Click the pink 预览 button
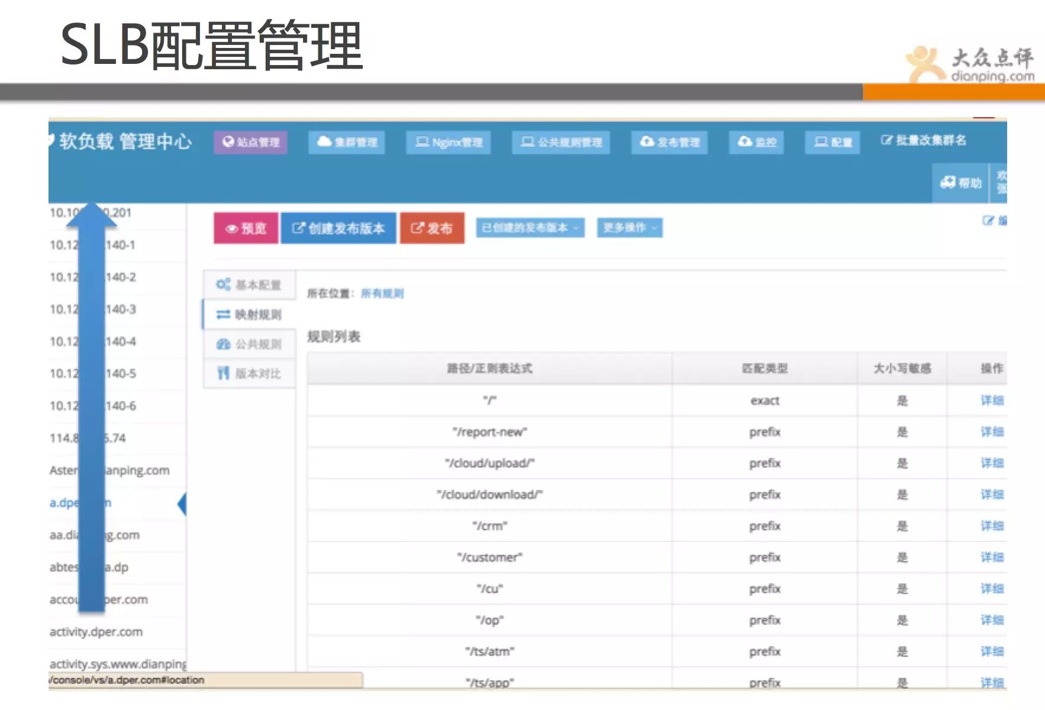The image size is (1045, 710). [x=246, y=228]
